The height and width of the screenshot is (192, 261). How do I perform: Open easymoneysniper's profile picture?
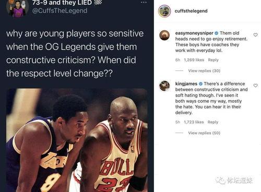pyautogui.click(x=164, y=35)
